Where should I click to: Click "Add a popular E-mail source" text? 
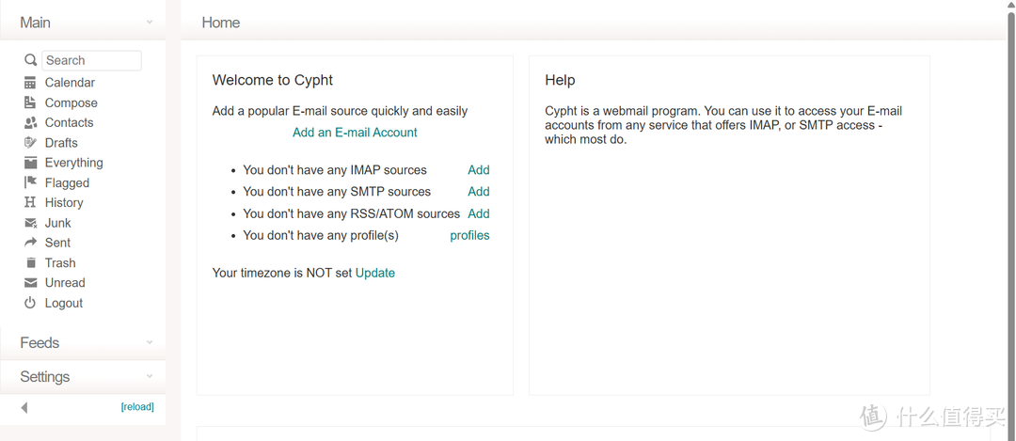coord(340,111)
